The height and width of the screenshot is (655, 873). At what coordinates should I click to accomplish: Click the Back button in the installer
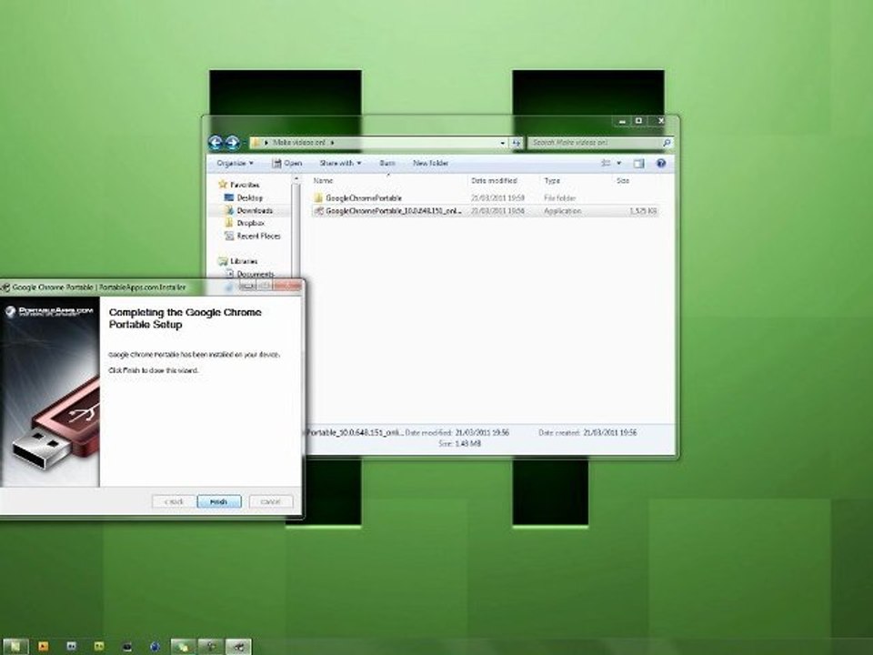[x=174, y=501]
